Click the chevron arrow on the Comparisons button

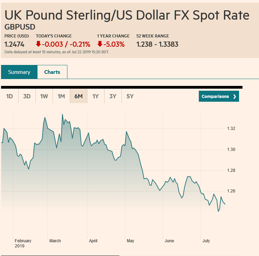click(x=235, y=97)
